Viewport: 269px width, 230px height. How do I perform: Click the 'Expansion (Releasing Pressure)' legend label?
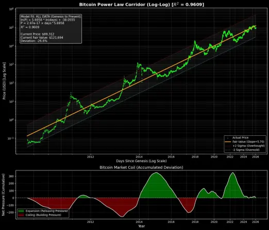[x=47, y=211]
